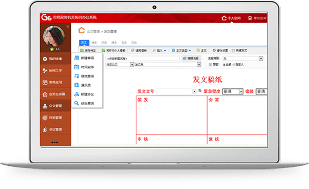Collapse the sidebar with the double-chevron
This screenshot has width=309, height=189.
[x=68, y=27]
